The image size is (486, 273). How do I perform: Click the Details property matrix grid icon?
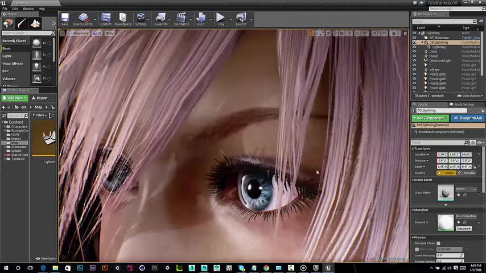pyautogui.click(x=473, y=143)
